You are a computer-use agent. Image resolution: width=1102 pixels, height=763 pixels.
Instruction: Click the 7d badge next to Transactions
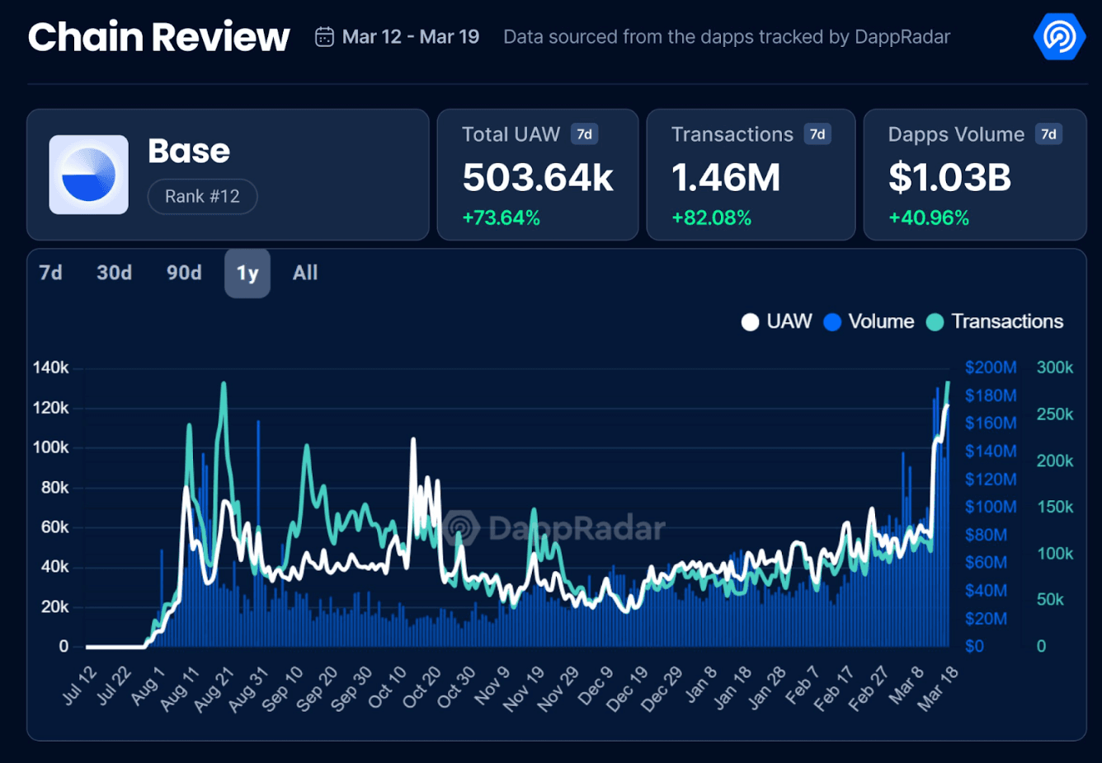(x=817, y=134)
